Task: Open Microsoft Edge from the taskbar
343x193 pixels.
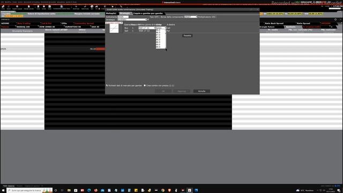Action: point(89,190)
